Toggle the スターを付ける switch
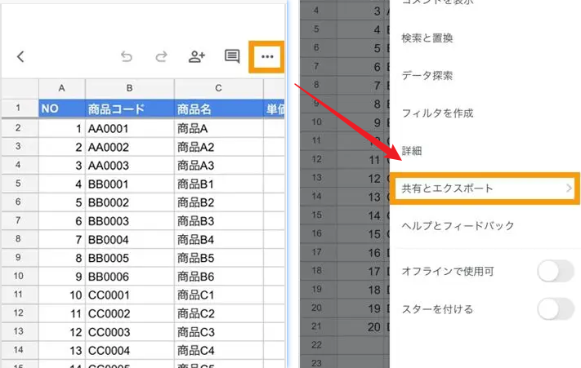Image resolution: width=581 pixels, height=368 pixels. coord(556,308)
